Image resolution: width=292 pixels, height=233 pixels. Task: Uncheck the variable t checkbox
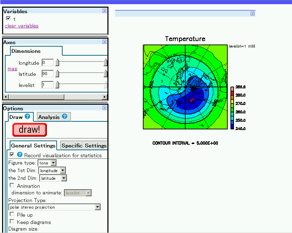tap(8, 18)
